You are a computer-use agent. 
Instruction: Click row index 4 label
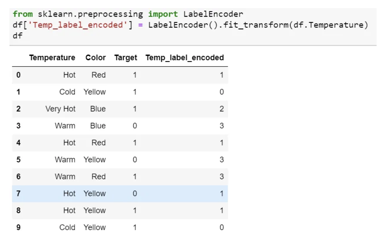tap(18, 143)
